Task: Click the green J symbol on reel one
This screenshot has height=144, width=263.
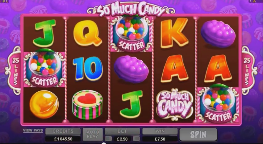Action: [x=44, y=33]
